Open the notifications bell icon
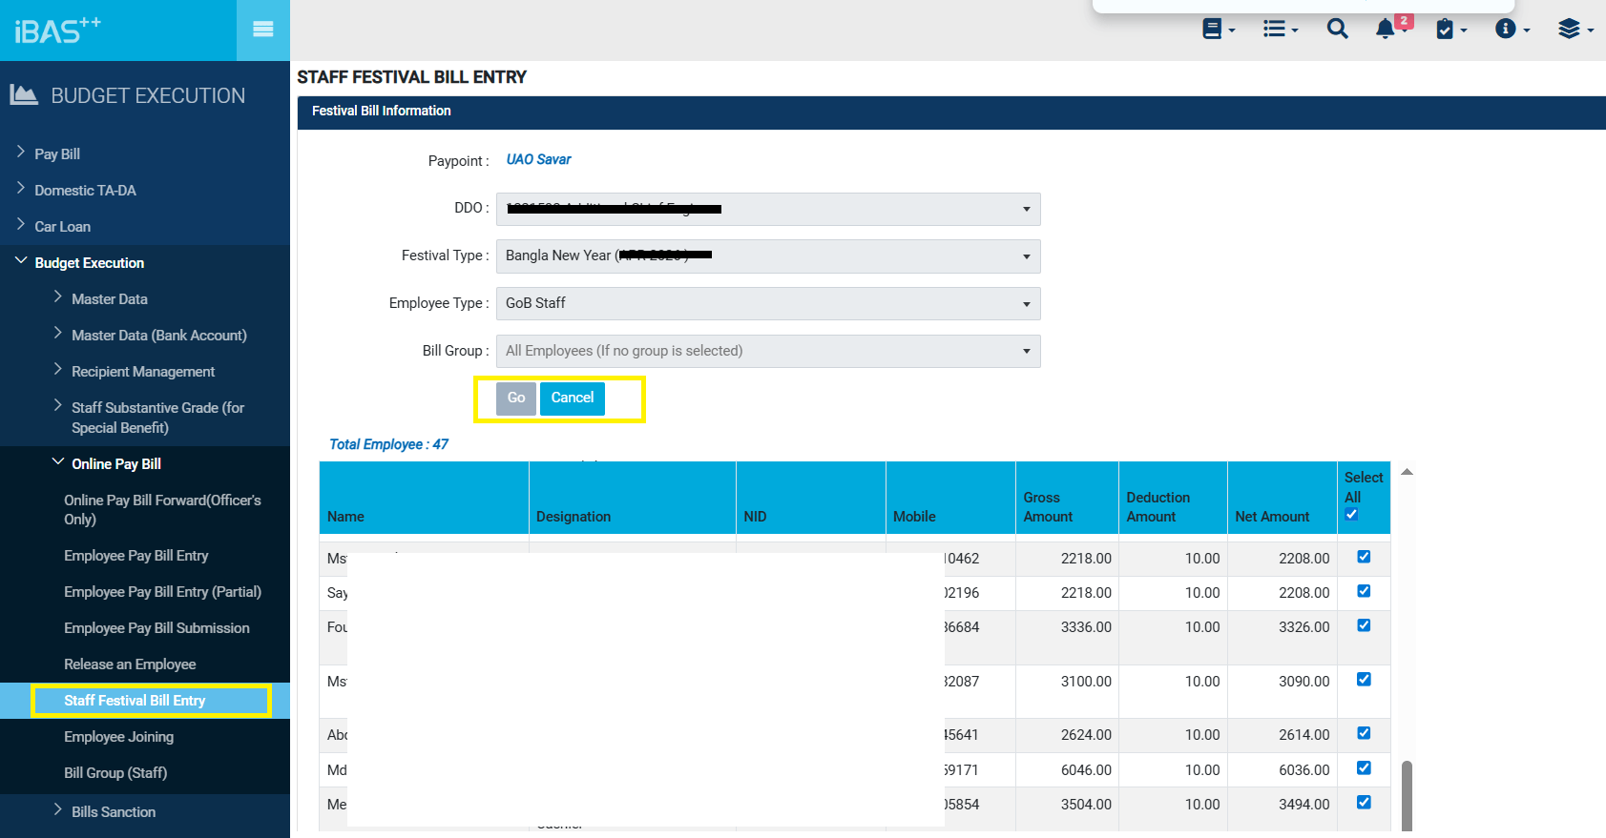This screenshot has width=1606, height=838. [x=1386, y=29]
